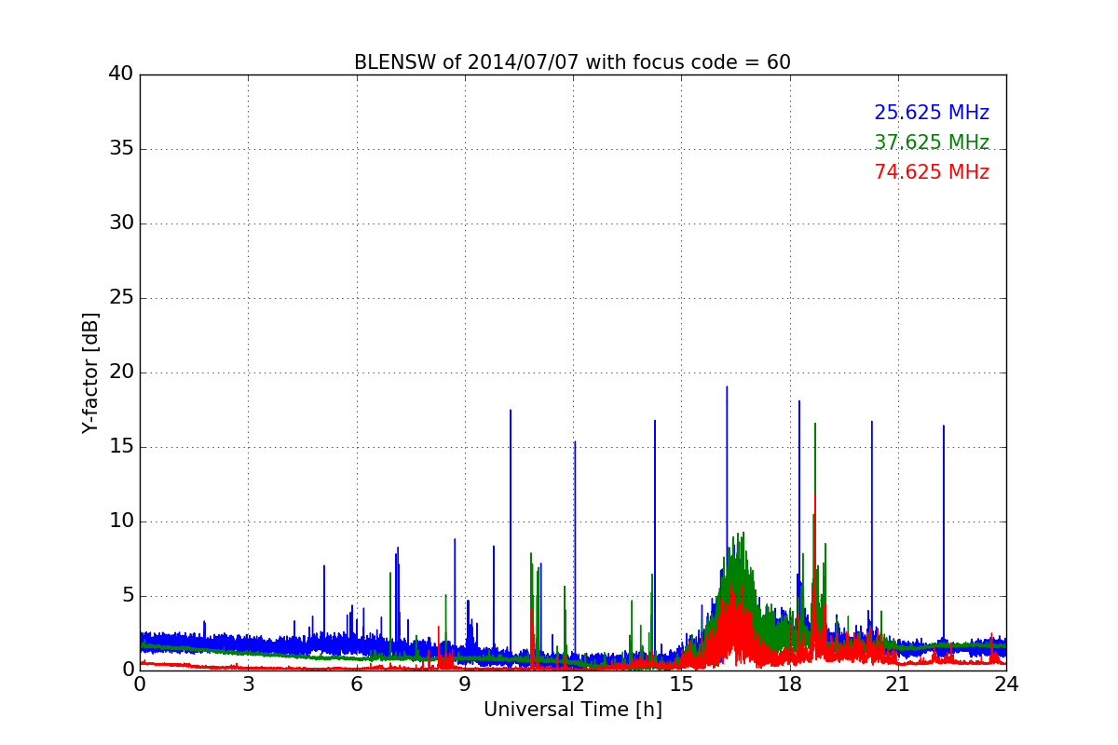Click the blue spike peak near 22 h
Screen dimensions: 1118x745
click(x=944, y=427)
